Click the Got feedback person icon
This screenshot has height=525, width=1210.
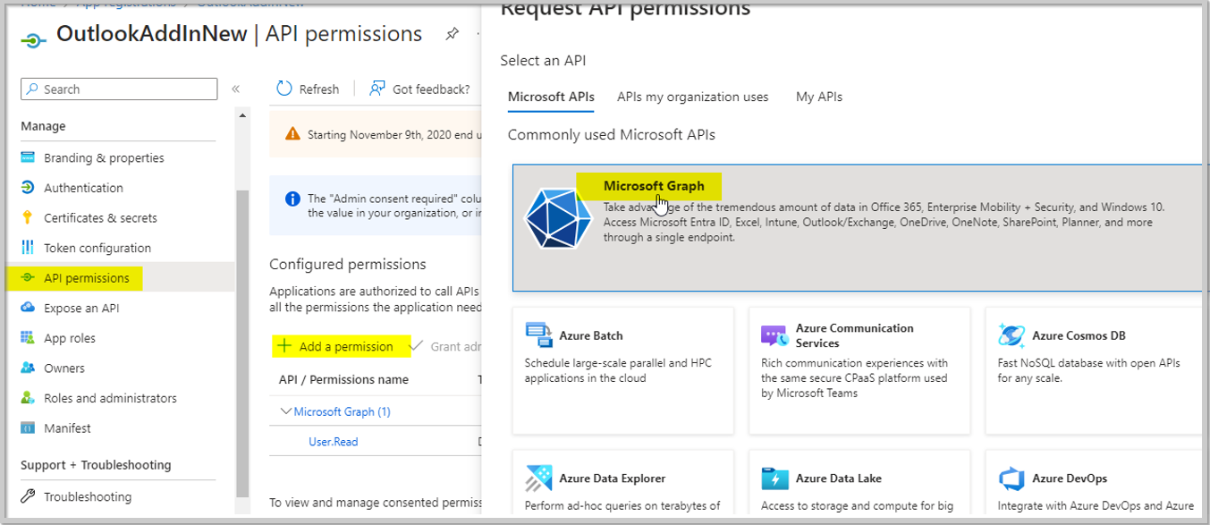pos(377,89)
